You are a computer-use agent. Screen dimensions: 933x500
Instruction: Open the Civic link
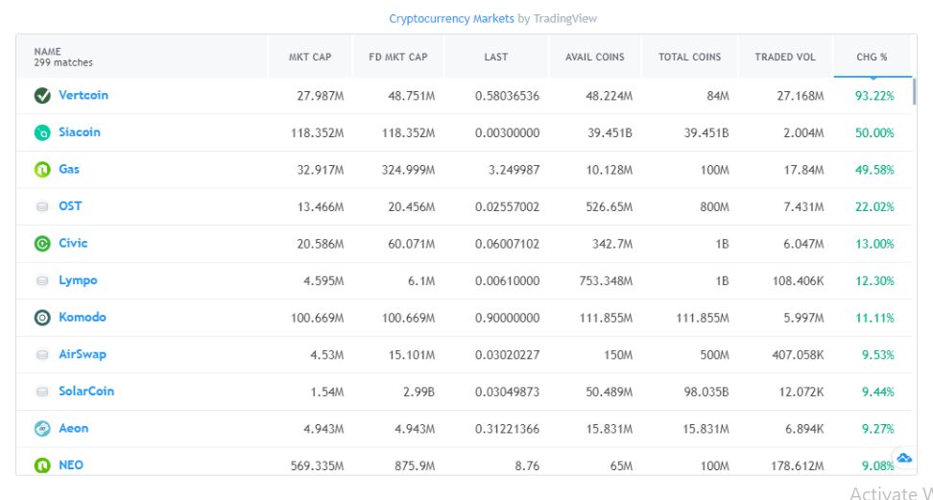73,243
